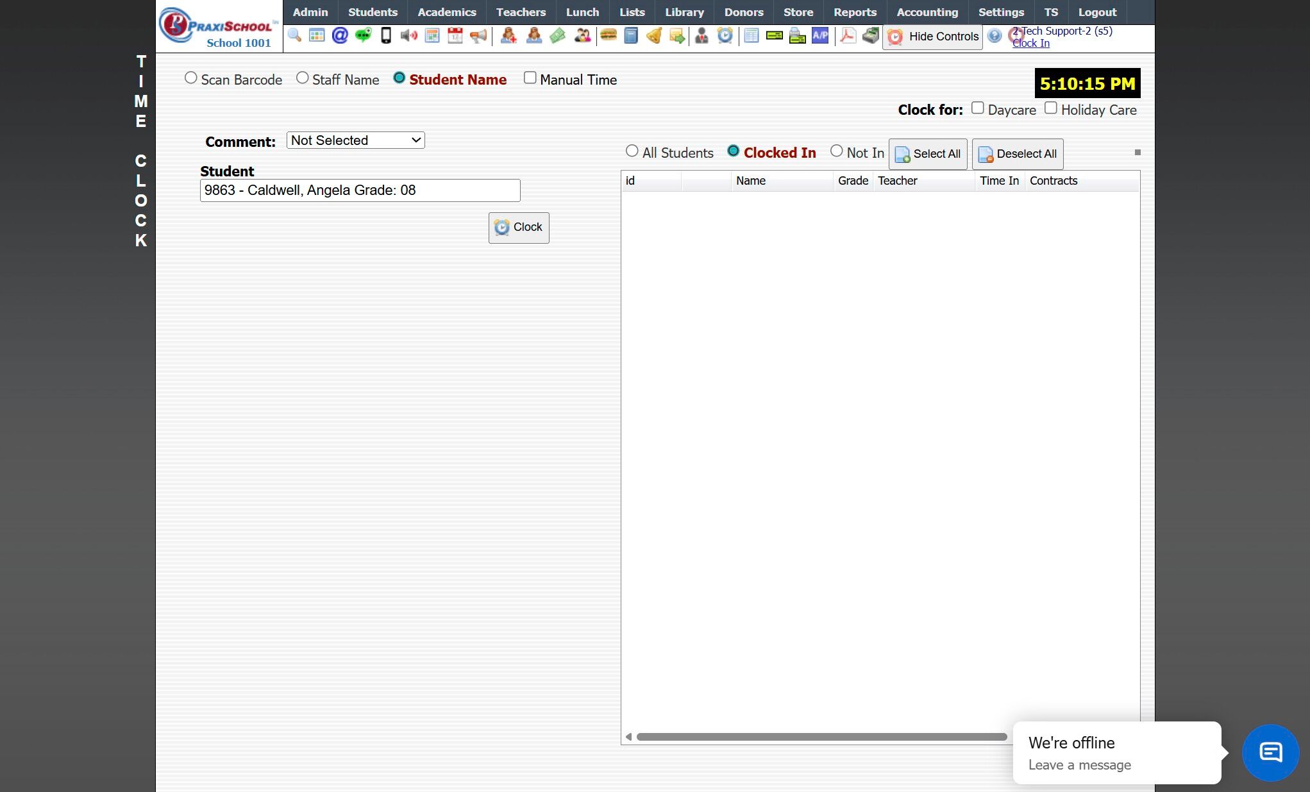Open the PDF document icon
The image size is (1310, 792).
point(848,36)
